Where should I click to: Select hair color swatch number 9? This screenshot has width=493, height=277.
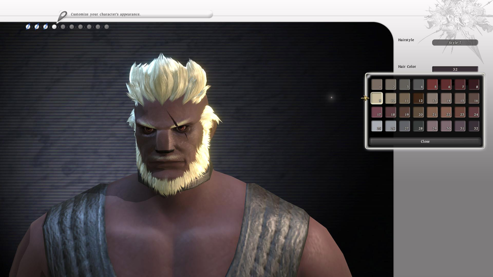click(x=377, y=98)
